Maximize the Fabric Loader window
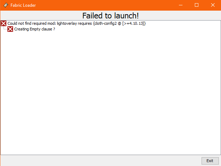This screenshot has width=221, height=166. 197,5
